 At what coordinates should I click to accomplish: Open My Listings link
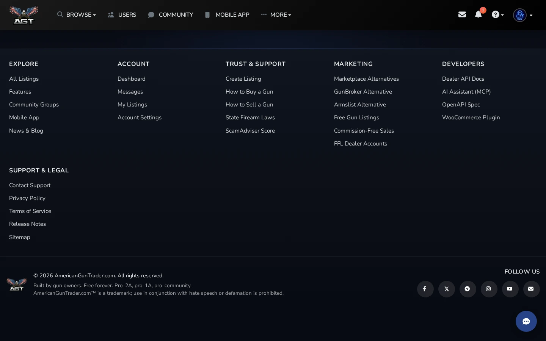(132, 105)
